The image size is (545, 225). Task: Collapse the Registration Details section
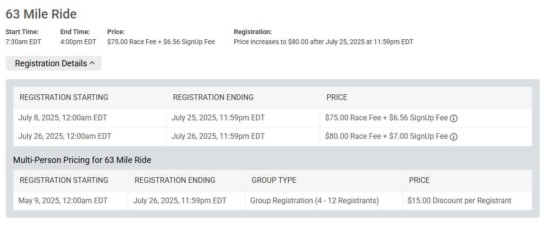pyautogui.click(x=54, y=63)
